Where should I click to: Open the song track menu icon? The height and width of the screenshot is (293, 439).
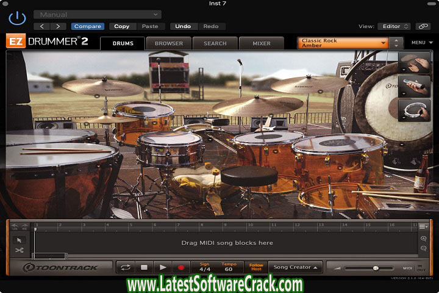[x=423, y=226]
